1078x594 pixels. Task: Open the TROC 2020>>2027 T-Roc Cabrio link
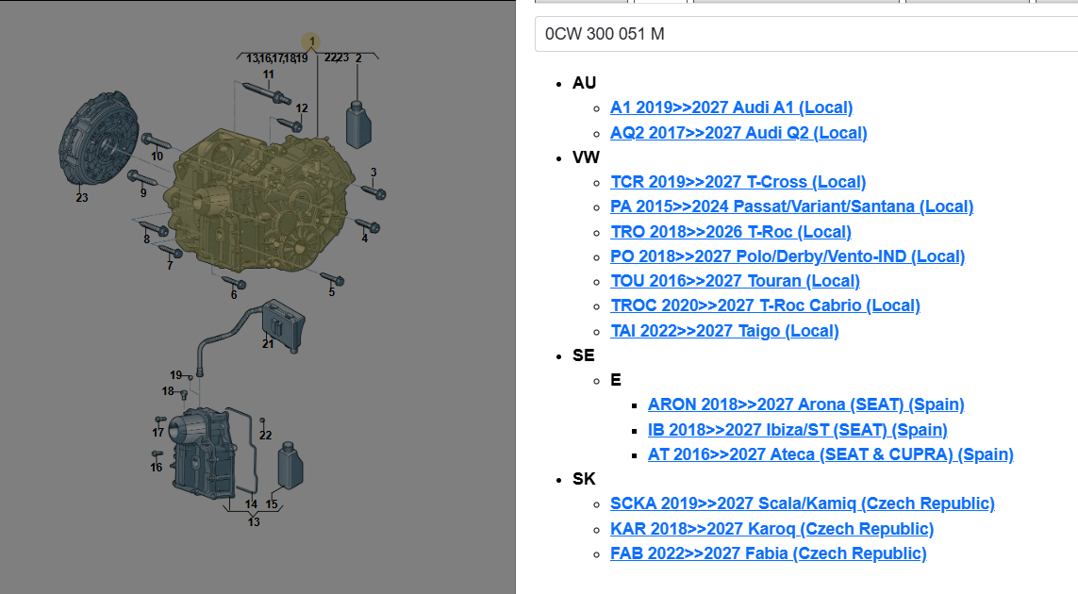(x=765, y=305)
